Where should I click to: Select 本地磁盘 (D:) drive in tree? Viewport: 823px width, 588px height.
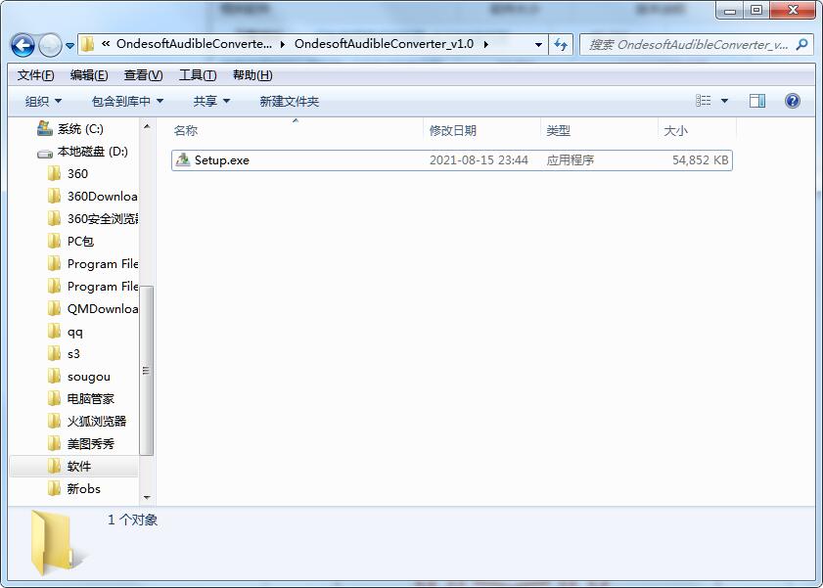(x=92, y=152)
